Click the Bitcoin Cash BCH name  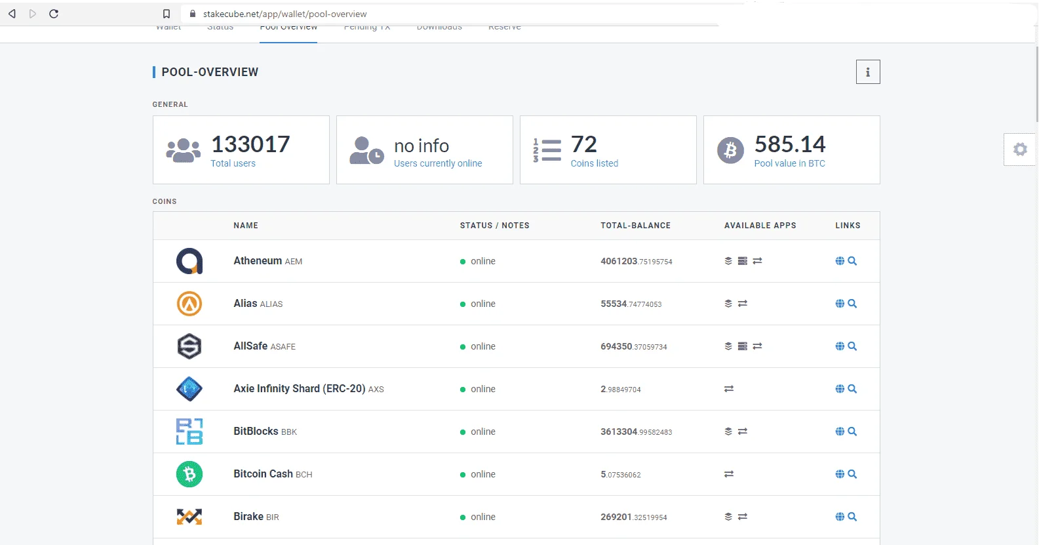[273, 474]
